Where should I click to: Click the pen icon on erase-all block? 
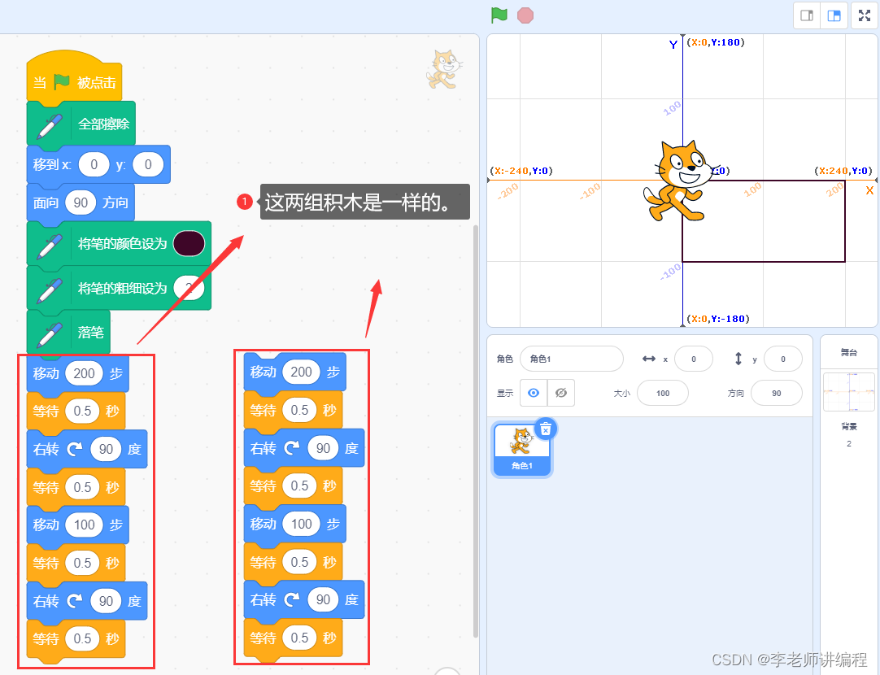[x=50, y=126]
